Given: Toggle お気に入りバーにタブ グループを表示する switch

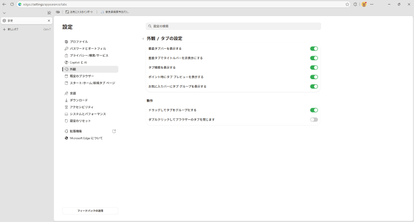Looking at the screenshot, I should tap(314, 87).
